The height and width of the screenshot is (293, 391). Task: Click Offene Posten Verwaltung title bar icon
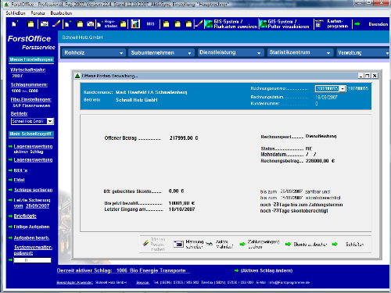coord(77,76)
